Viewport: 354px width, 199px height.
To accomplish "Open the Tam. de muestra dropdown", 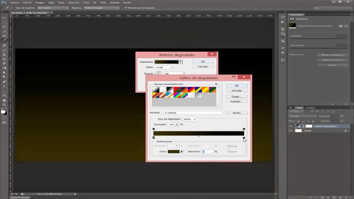I will click(x=53, y=8).
